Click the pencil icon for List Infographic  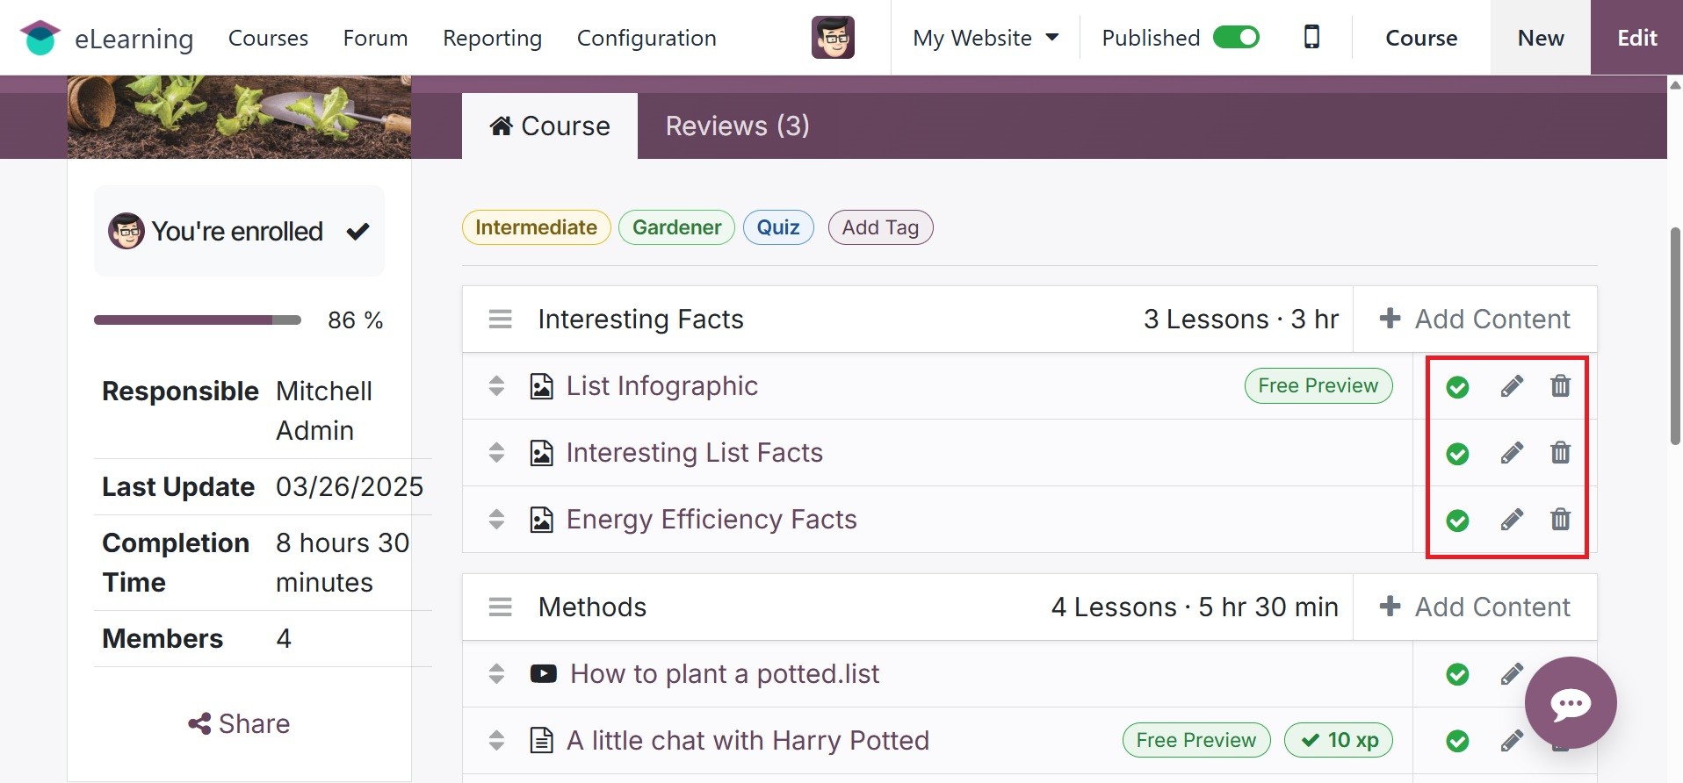1511,386
